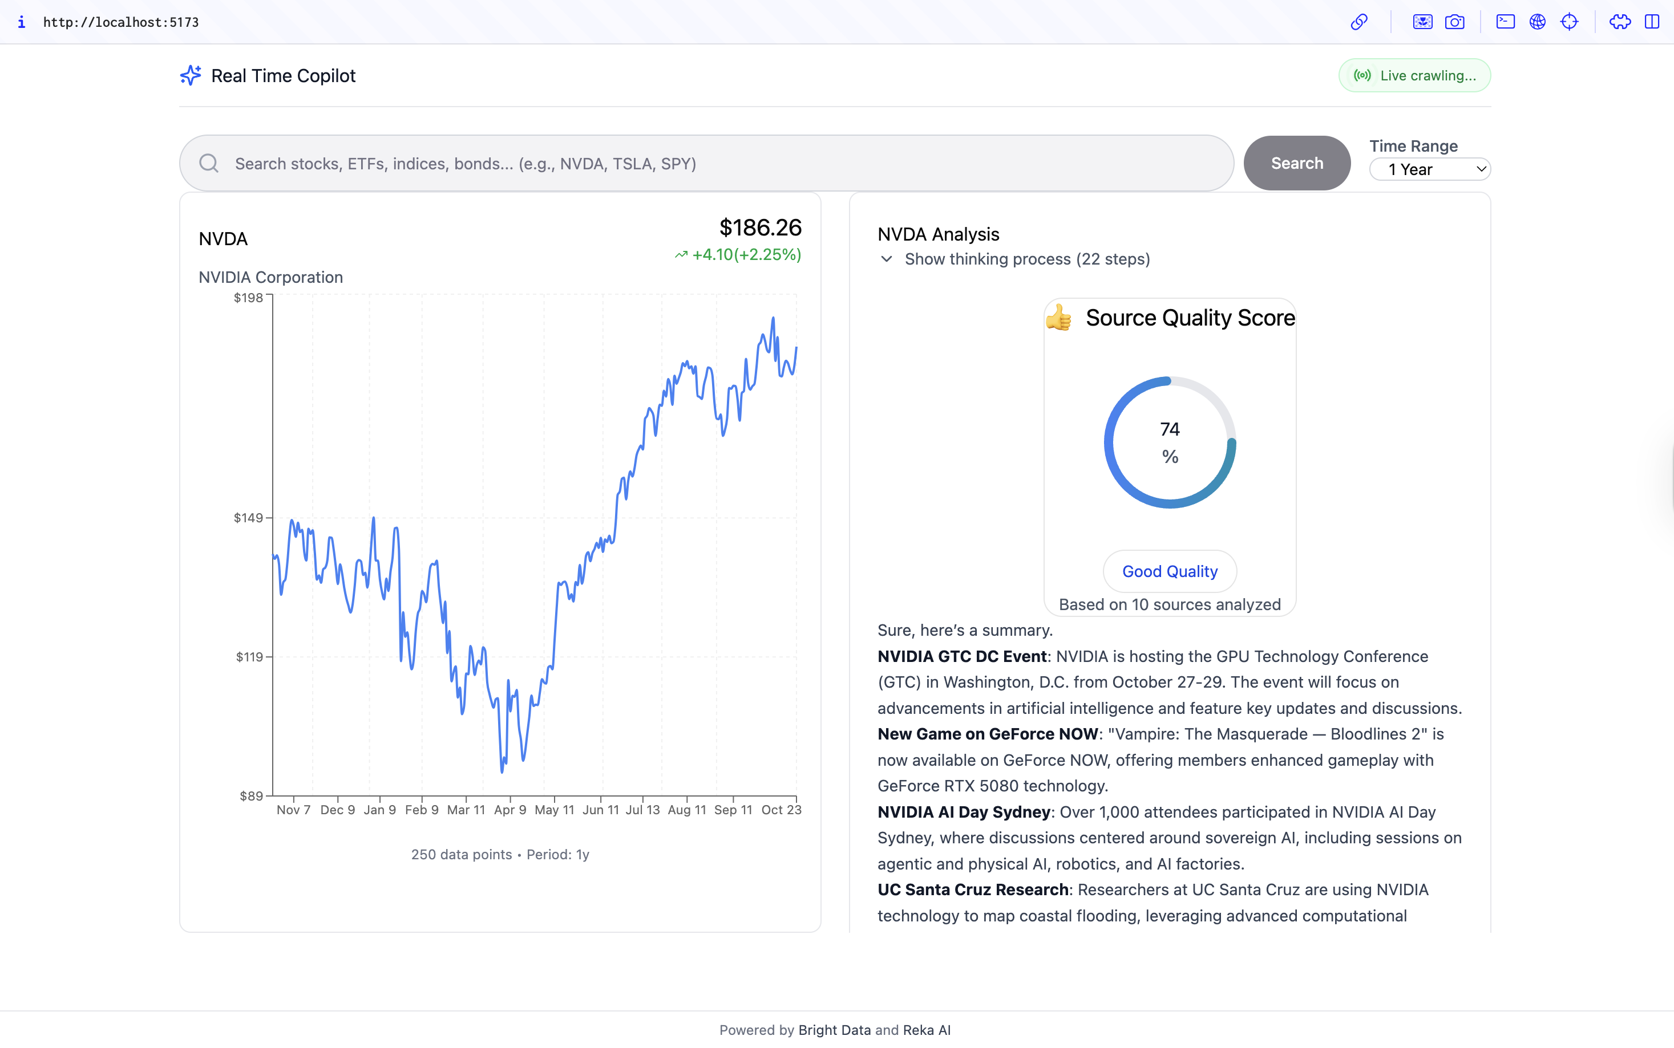Click the page info icon beside URL
Image resolution: width=1674 pixels, height=1048 pixels.
point(22,22)
